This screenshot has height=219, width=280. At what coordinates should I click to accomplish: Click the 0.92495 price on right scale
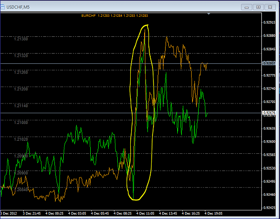(x=269, y=181)
